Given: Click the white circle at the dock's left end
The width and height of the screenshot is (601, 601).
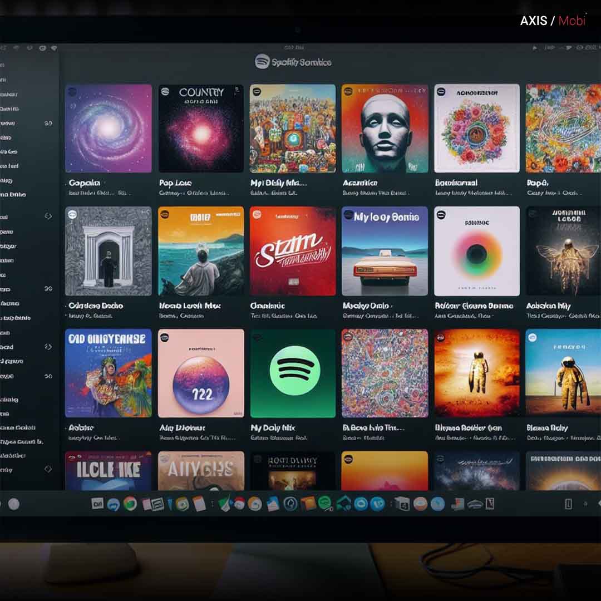Looking at the screenshot, I should pos(14,504).
